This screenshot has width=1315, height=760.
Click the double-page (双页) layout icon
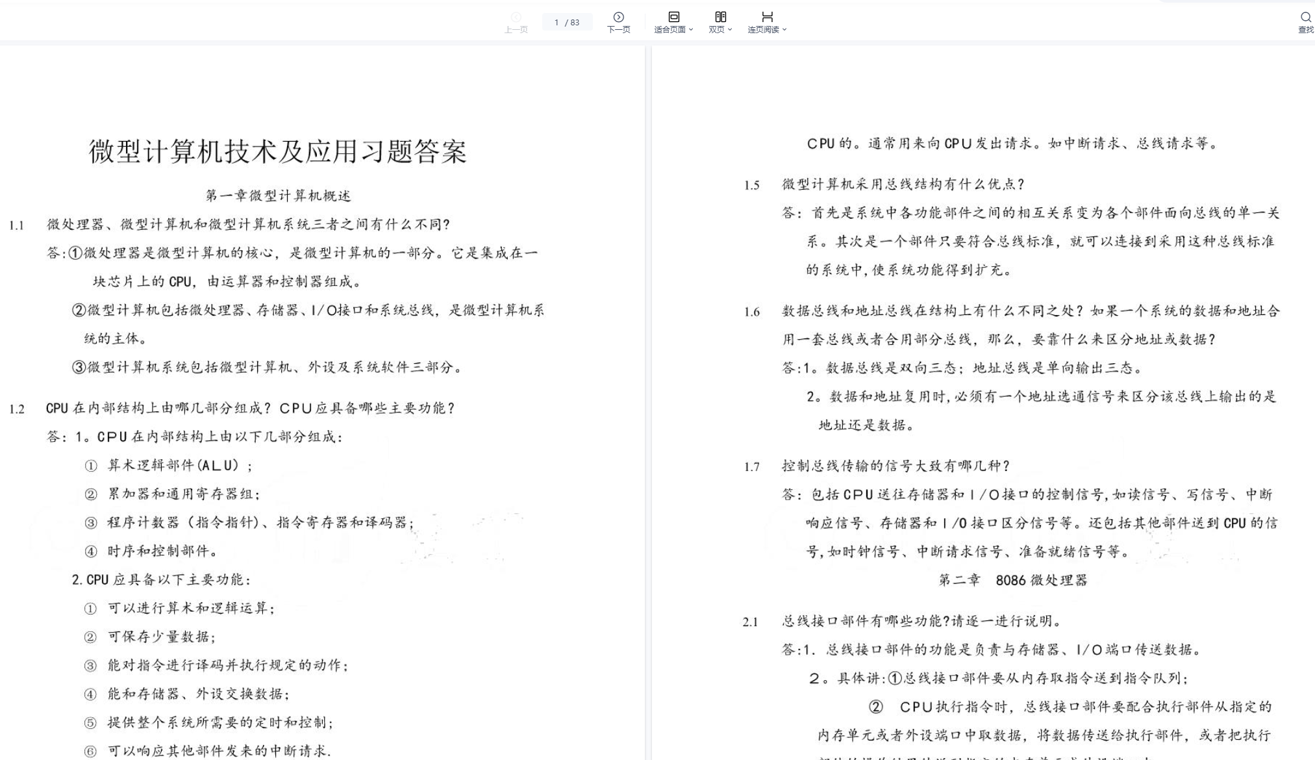[720, 17]
